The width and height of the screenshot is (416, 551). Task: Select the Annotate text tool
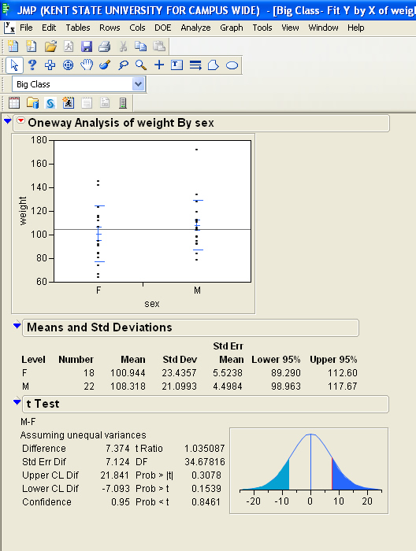point(177,65)
